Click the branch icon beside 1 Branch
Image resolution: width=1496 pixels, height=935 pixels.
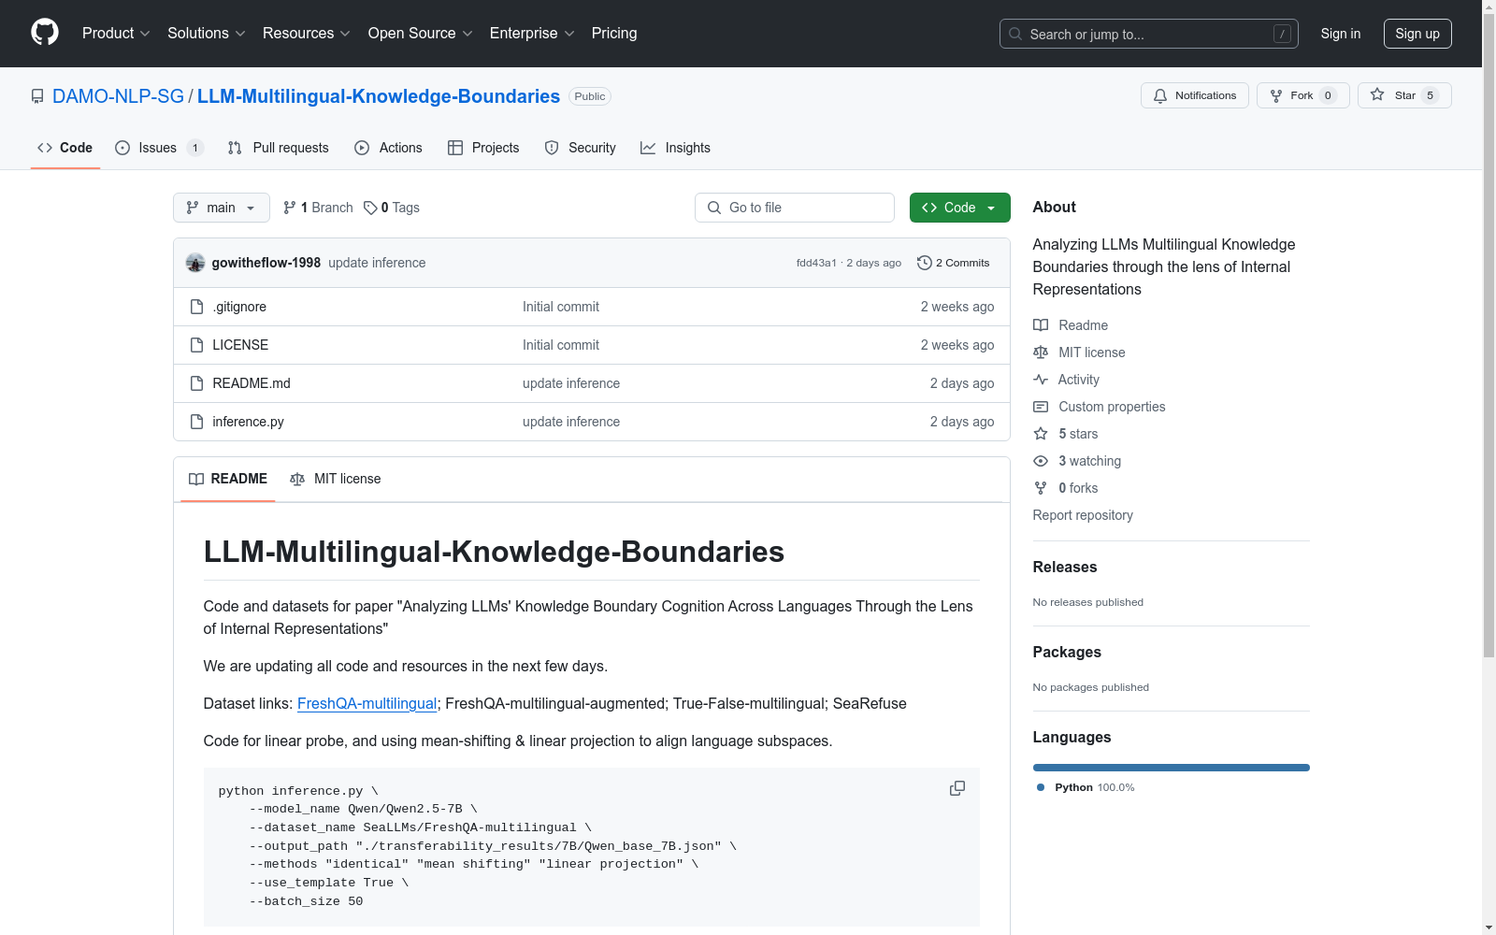(290, 208)
